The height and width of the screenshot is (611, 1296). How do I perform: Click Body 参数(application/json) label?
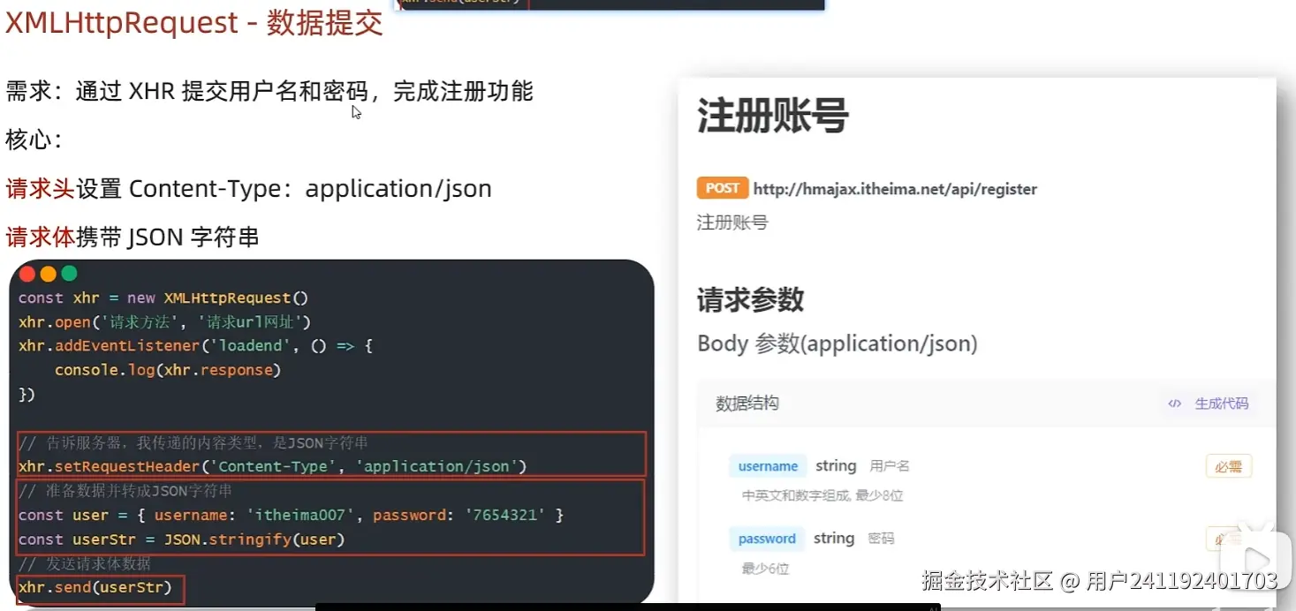pyautogui.click(x=837, y=343)
